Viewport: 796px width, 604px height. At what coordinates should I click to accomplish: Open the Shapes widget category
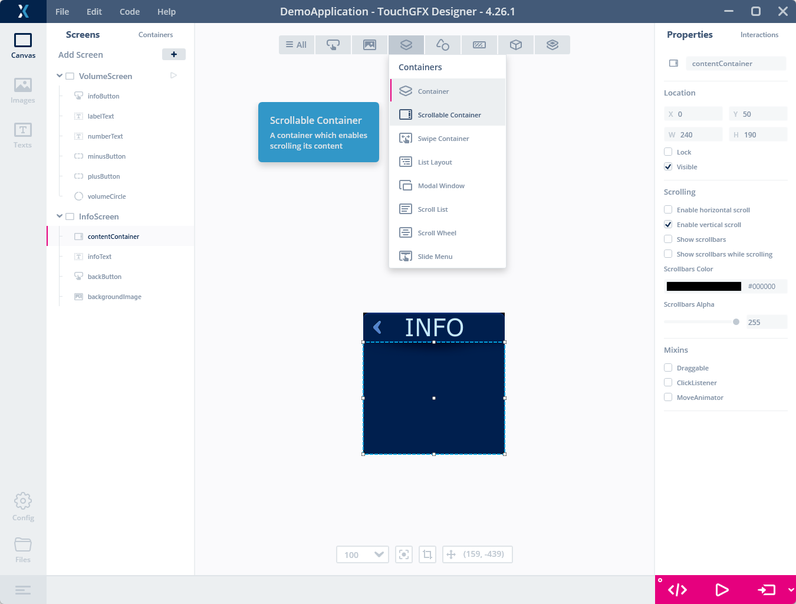coord(443,45)
